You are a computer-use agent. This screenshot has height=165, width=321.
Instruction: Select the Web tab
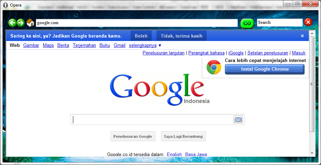coord(15,45)
